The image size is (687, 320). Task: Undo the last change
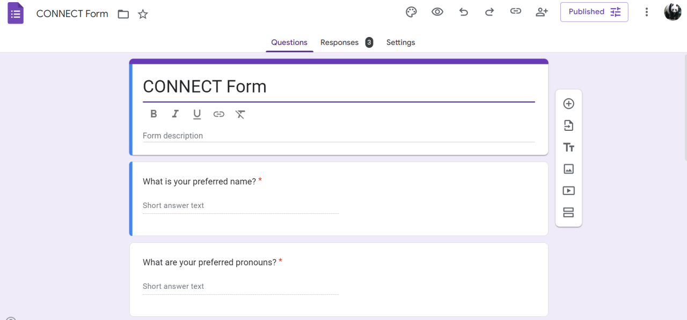coord(464,12)
